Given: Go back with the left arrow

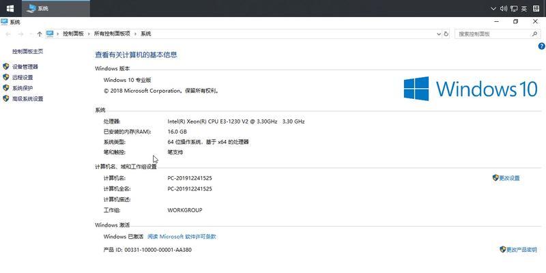Looking at the screenshot, I should tap(8, 33).
